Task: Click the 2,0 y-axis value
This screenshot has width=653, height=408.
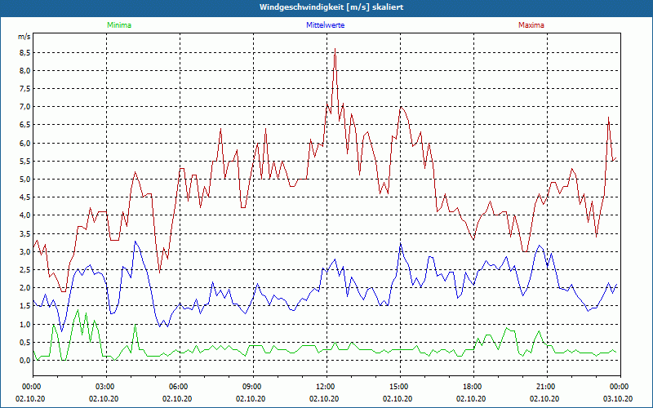Action: tap(24, 288)
